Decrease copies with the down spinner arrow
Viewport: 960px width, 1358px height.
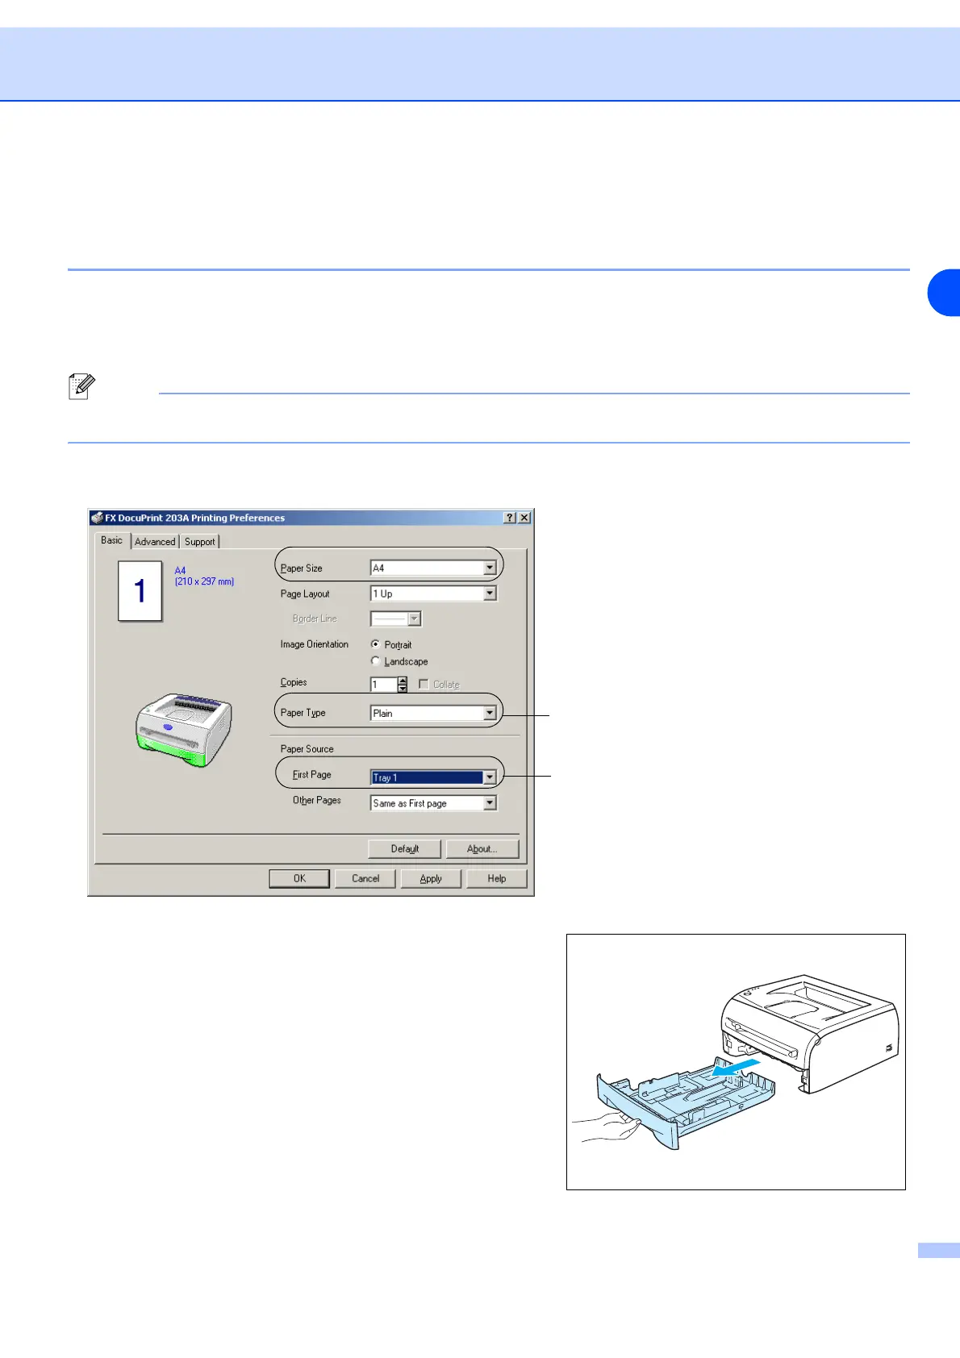click(403, 689)
